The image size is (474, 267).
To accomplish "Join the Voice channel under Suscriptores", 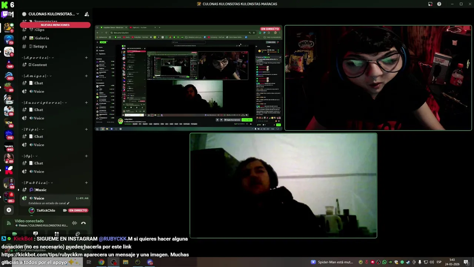I will click(x=55, y=118).
